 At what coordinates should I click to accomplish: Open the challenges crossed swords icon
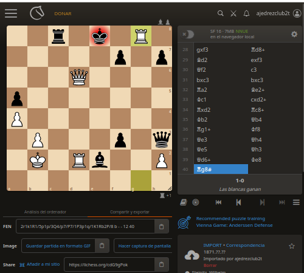click(233, 13)
